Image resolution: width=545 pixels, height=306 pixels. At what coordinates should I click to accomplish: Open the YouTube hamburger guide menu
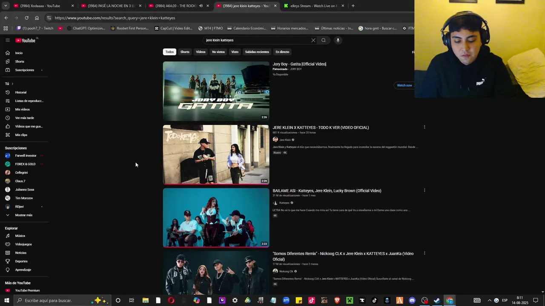(7, 40)
